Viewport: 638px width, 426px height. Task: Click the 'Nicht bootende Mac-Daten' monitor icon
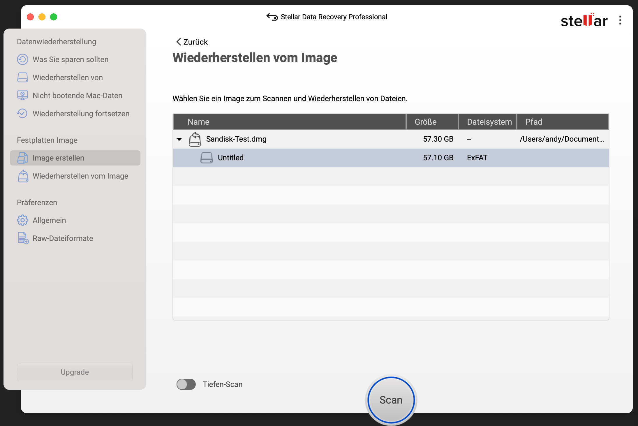click(x=22, y=96)
